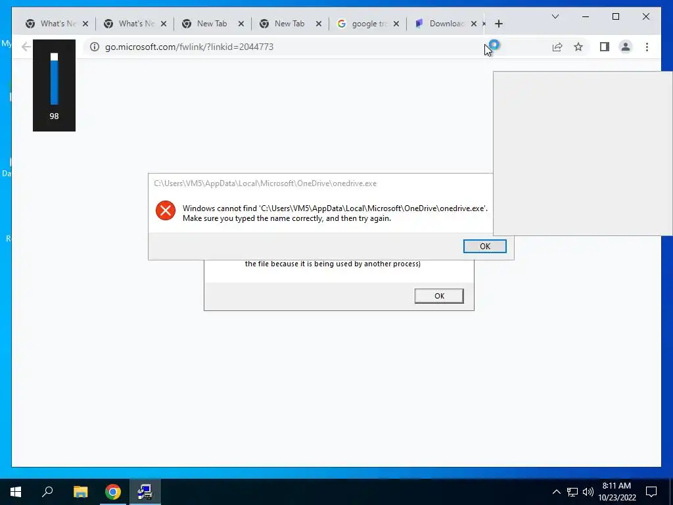This screenshot has height=505, width=673.
Task: Open Chrome from the taskbar
Action: coord(113,492)
